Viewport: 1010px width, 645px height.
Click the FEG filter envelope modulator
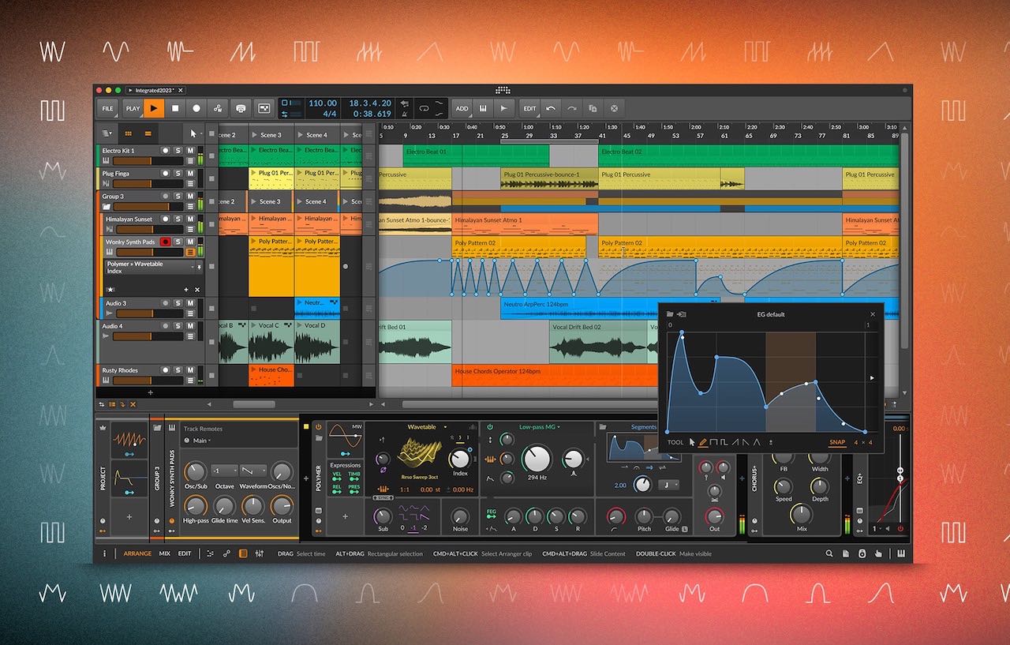coord(491,515)
